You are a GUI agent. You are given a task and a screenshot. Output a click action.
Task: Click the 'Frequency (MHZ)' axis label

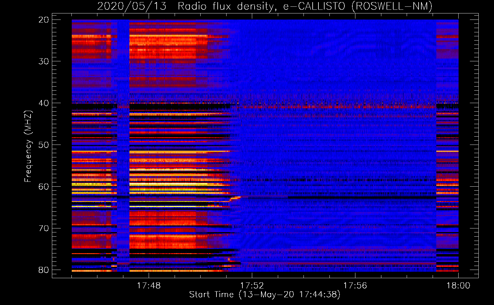[28, 146]
